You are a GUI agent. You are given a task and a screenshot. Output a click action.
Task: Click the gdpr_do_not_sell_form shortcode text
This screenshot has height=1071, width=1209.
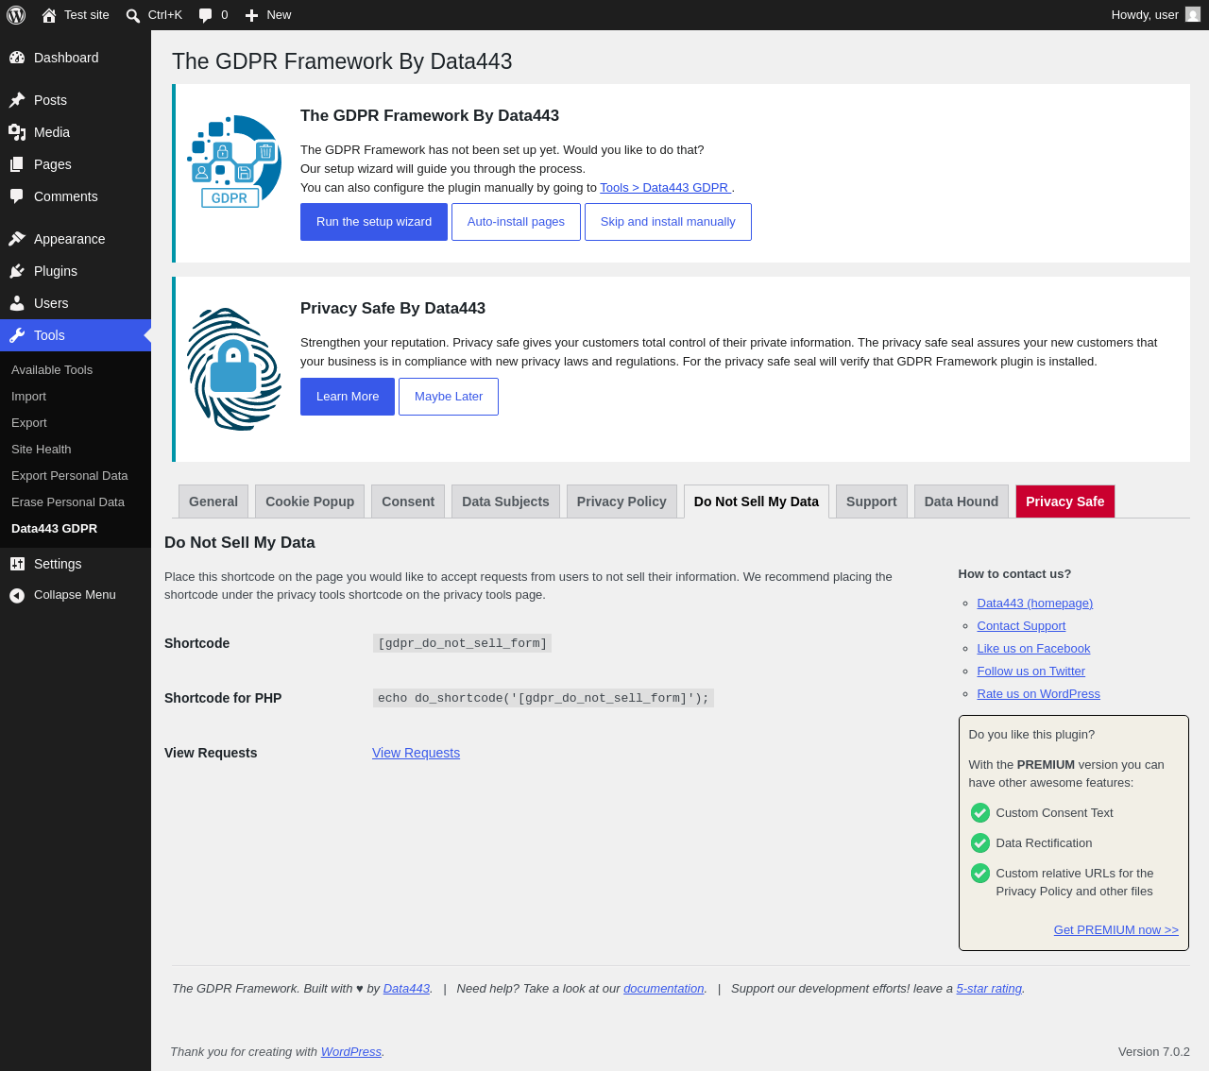pos(462,643)
